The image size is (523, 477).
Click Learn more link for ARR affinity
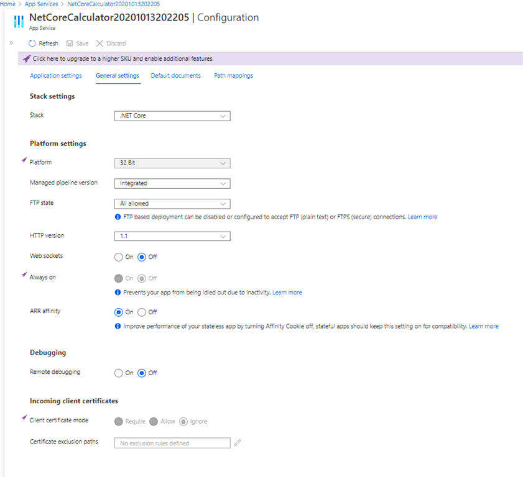484,326
